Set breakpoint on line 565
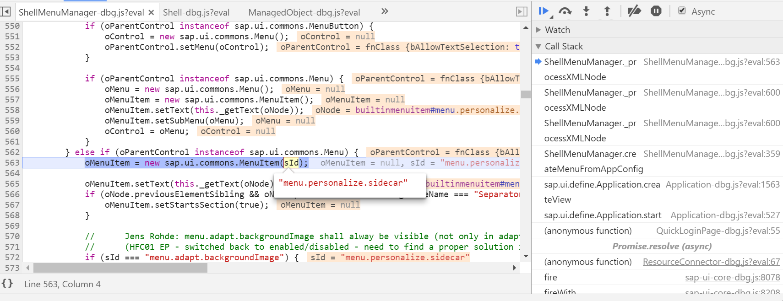783x301 pixels. (12, 184)
